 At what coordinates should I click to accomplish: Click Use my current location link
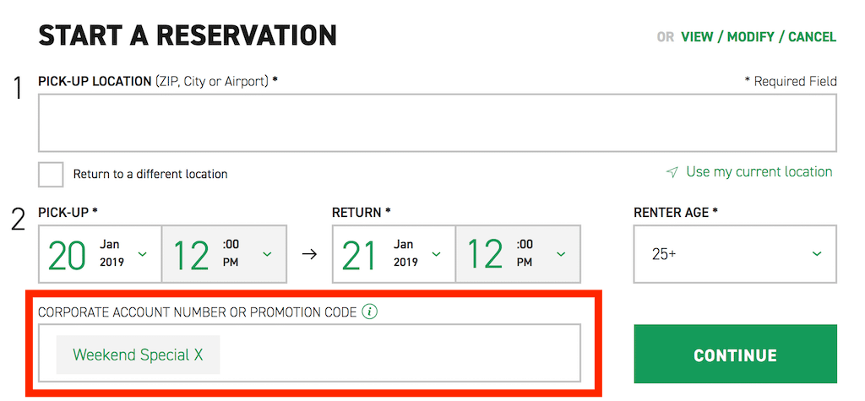(x=759, y=172)
